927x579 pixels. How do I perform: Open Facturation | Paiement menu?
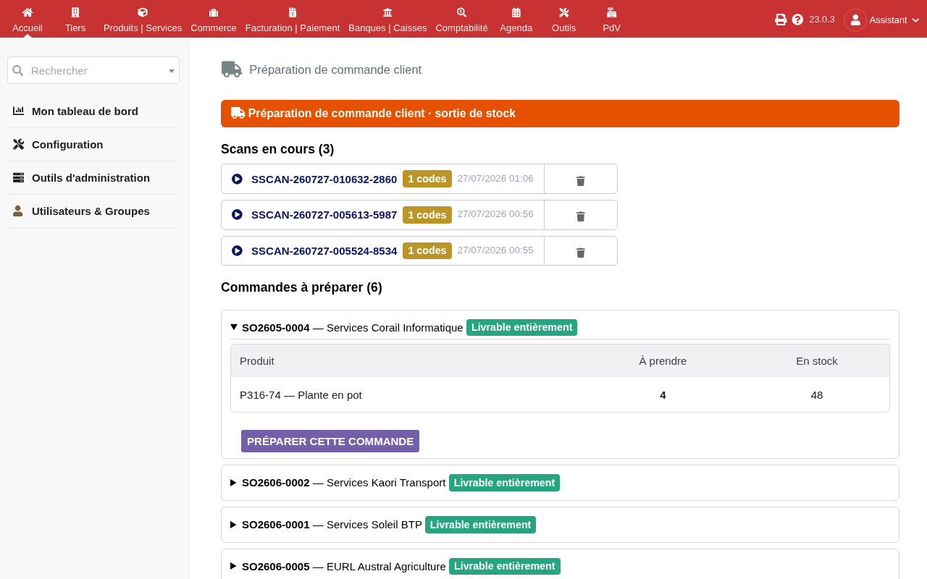(x=293, y=20)
